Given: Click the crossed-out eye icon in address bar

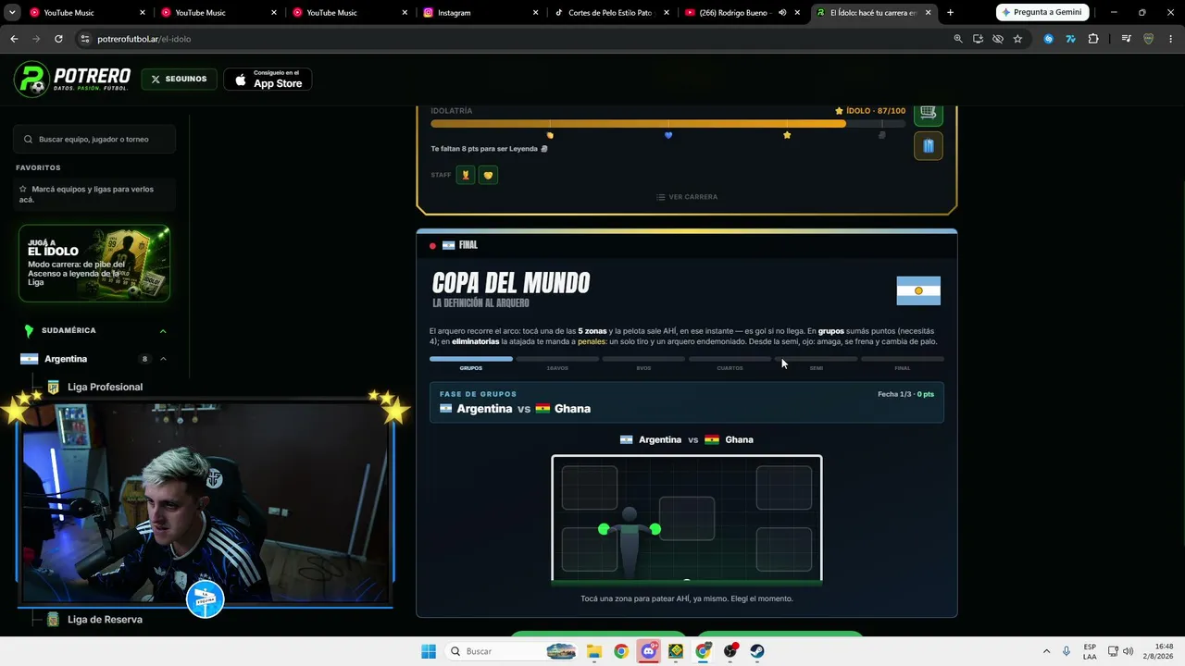Looking at the screenshot, I should (998, 39).
